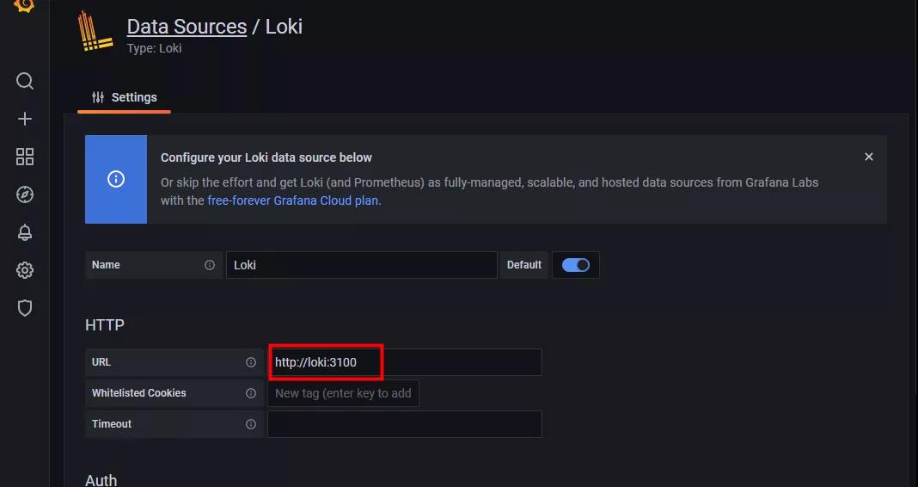918x487 pixels.
Task: Select the Settings tab
Action: [x=125, y=97]
